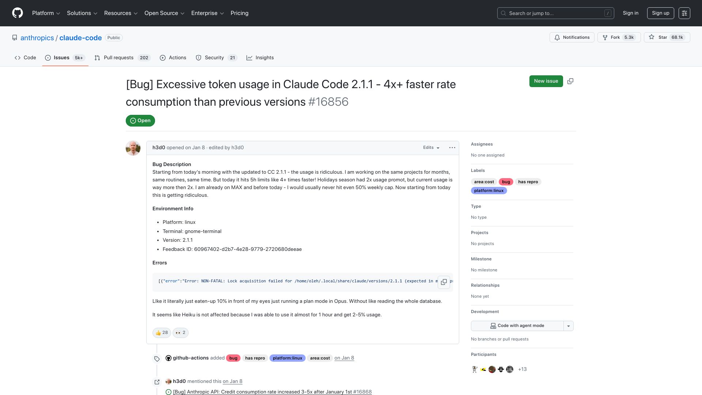Click the Sign up button
702x395 pixels.
coord(661,13)
